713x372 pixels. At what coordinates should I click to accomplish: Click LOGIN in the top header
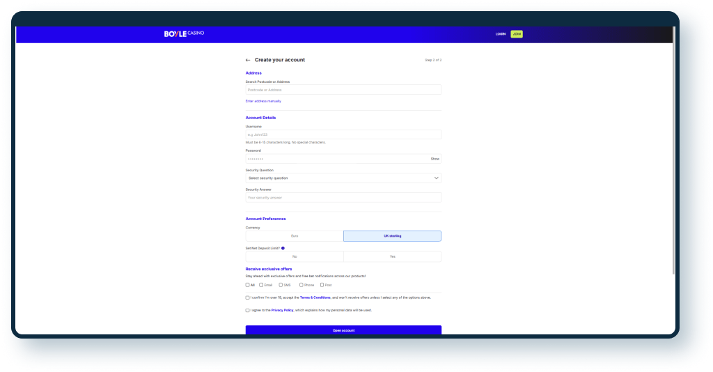click(x=500, y=33)
